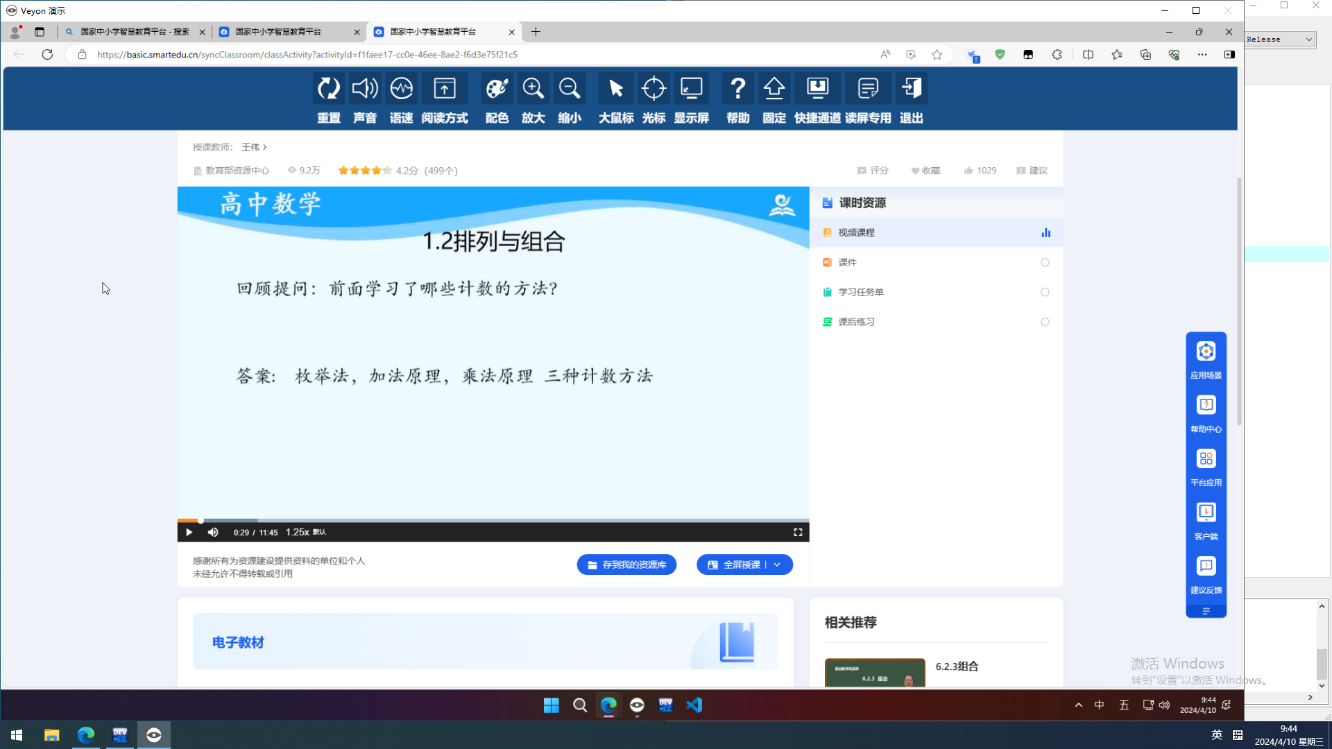Image resolution: width=1332 pixels, height=749 pixels.
Task: Select the 课后练习 radio circle
Action: coord(1045,322)
